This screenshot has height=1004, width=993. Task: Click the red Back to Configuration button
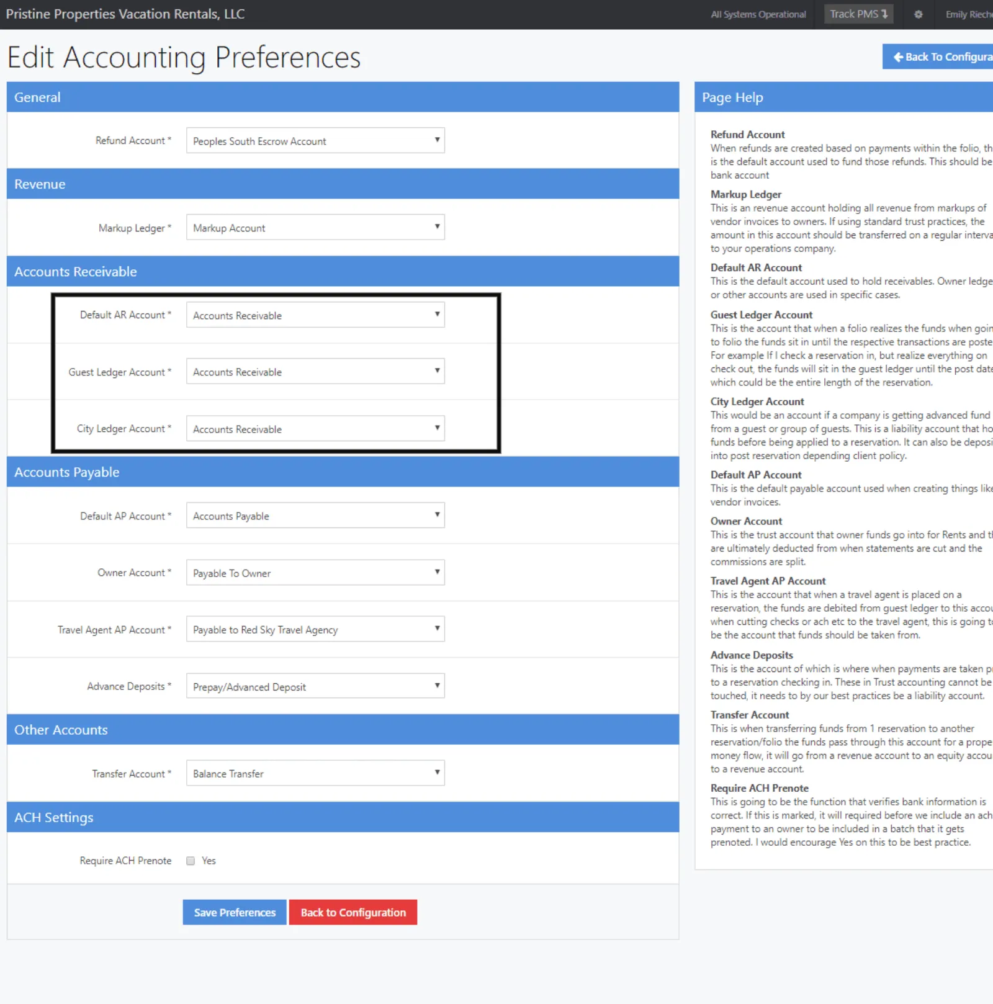353,912
